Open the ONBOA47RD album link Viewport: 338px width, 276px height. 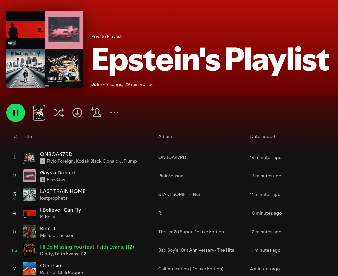click(x=172, y=157)
